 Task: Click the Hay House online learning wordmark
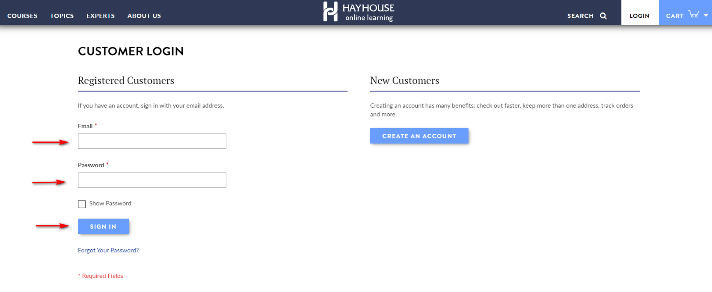pyautogui.click(x=368, y=12)
